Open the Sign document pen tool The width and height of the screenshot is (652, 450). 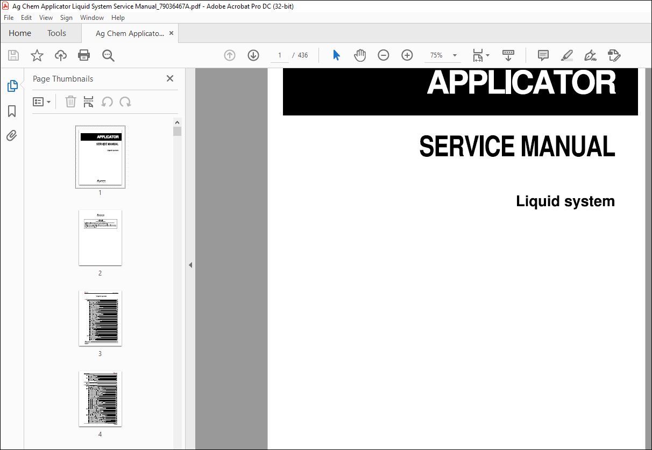coord(591,55)
